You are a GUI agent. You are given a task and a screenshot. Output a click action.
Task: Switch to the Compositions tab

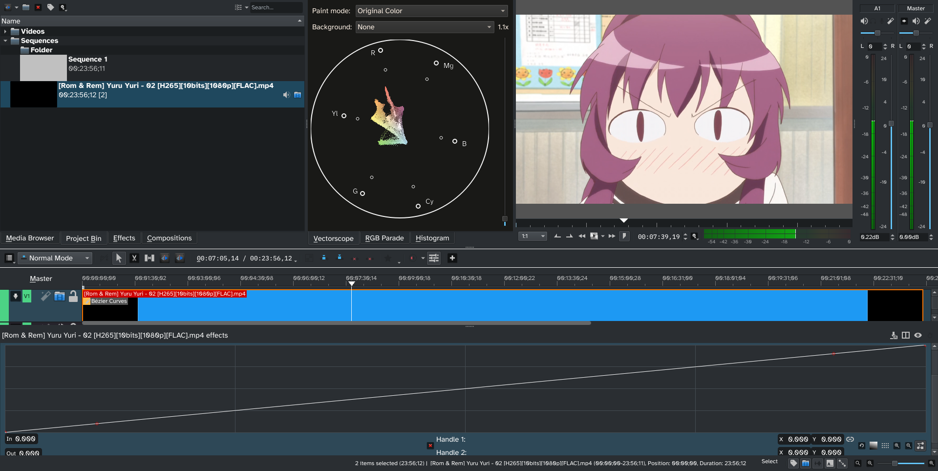click(169, 238)
